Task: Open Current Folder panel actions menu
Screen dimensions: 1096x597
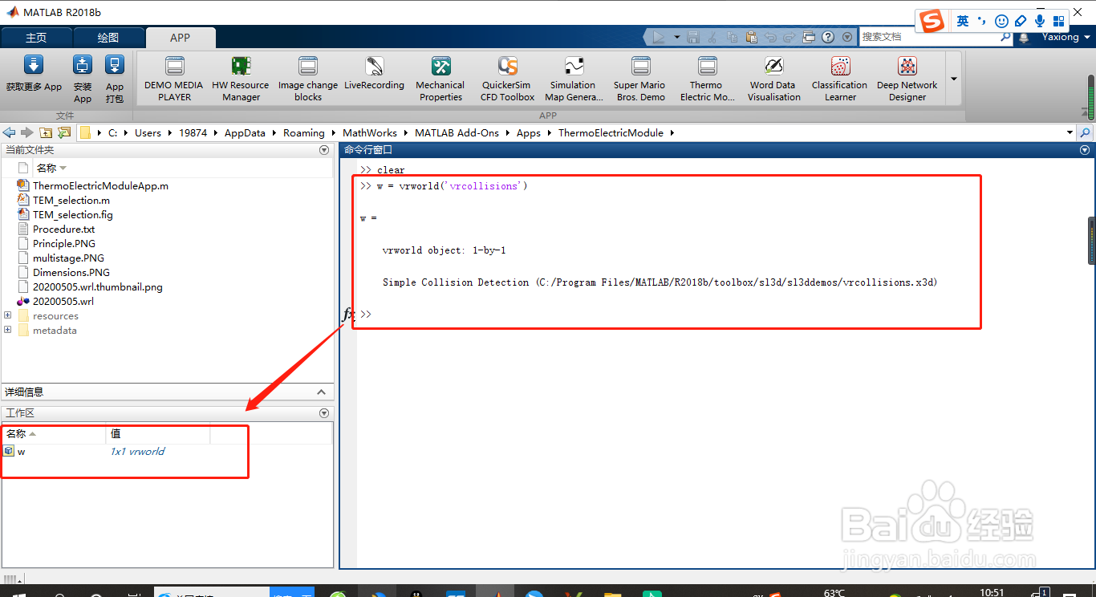Action: (324, 150)
